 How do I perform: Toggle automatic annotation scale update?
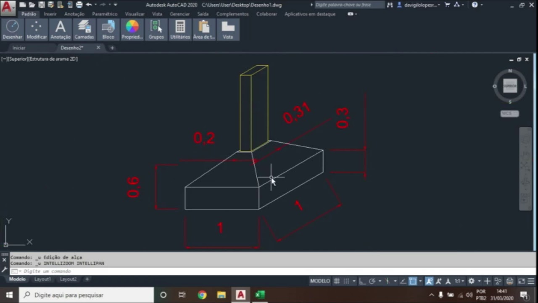439,281
